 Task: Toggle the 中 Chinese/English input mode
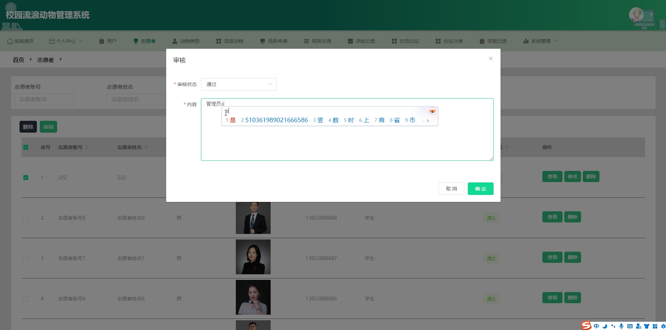click(596, 326)
